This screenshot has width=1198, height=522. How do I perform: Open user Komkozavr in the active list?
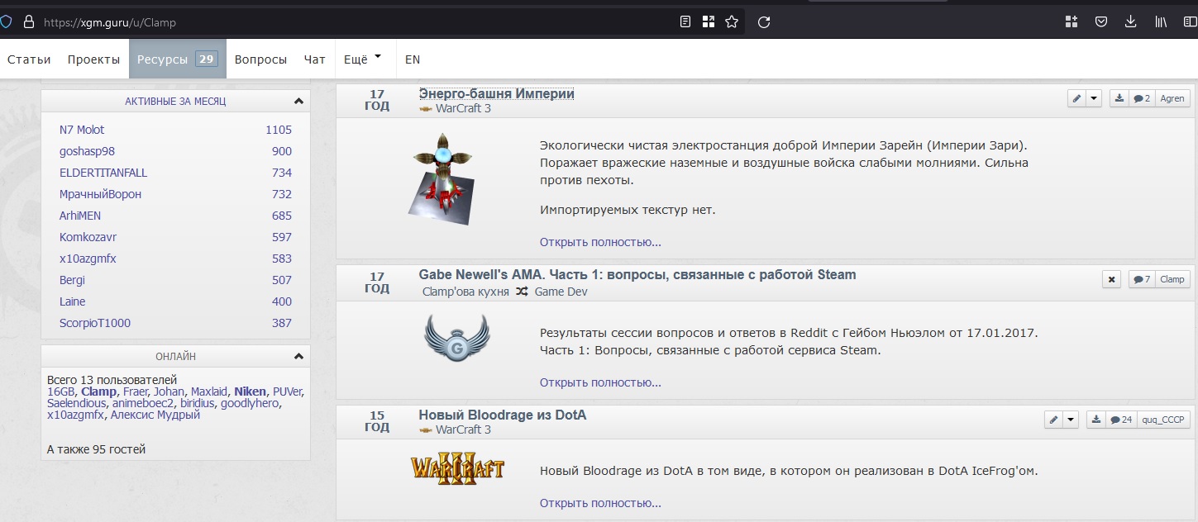coord(88,237)
